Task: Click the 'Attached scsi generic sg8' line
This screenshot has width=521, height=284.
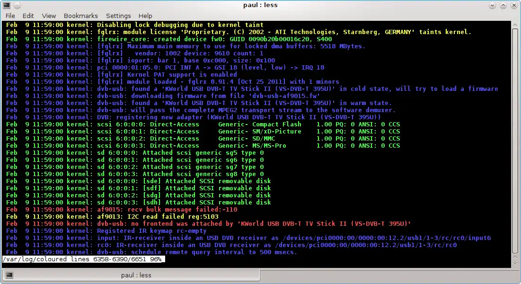Action: point(135,174)
